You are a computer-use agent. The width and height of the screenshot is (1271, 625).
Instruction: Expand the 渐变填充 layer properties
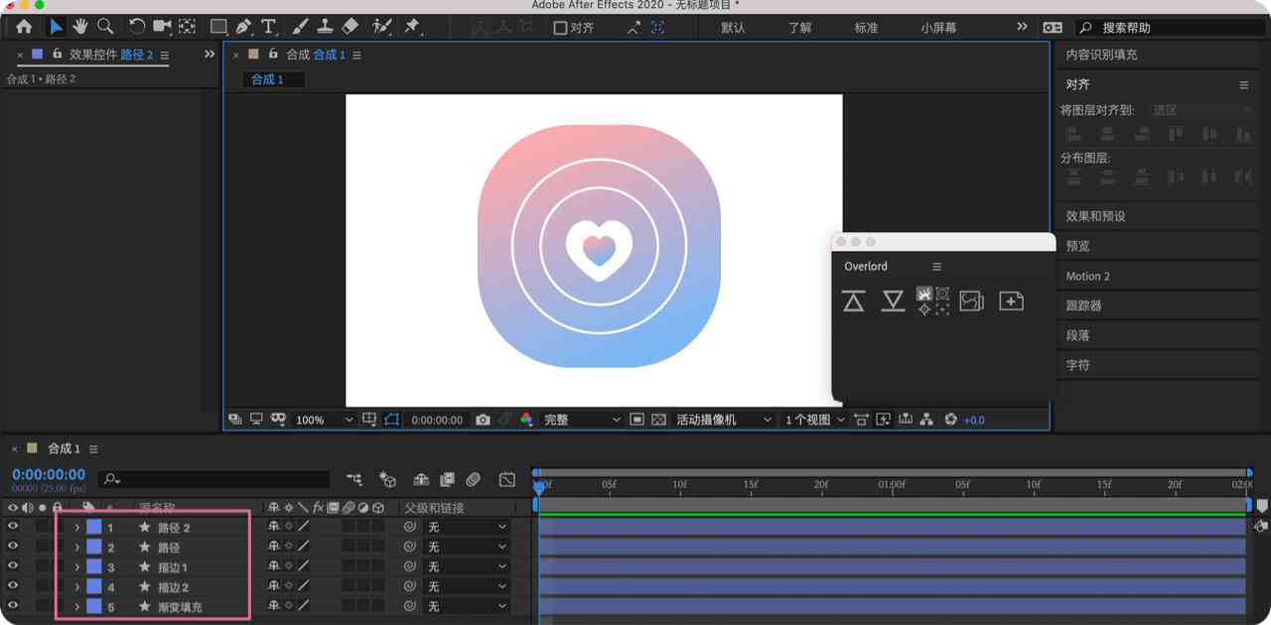point(76,606)
